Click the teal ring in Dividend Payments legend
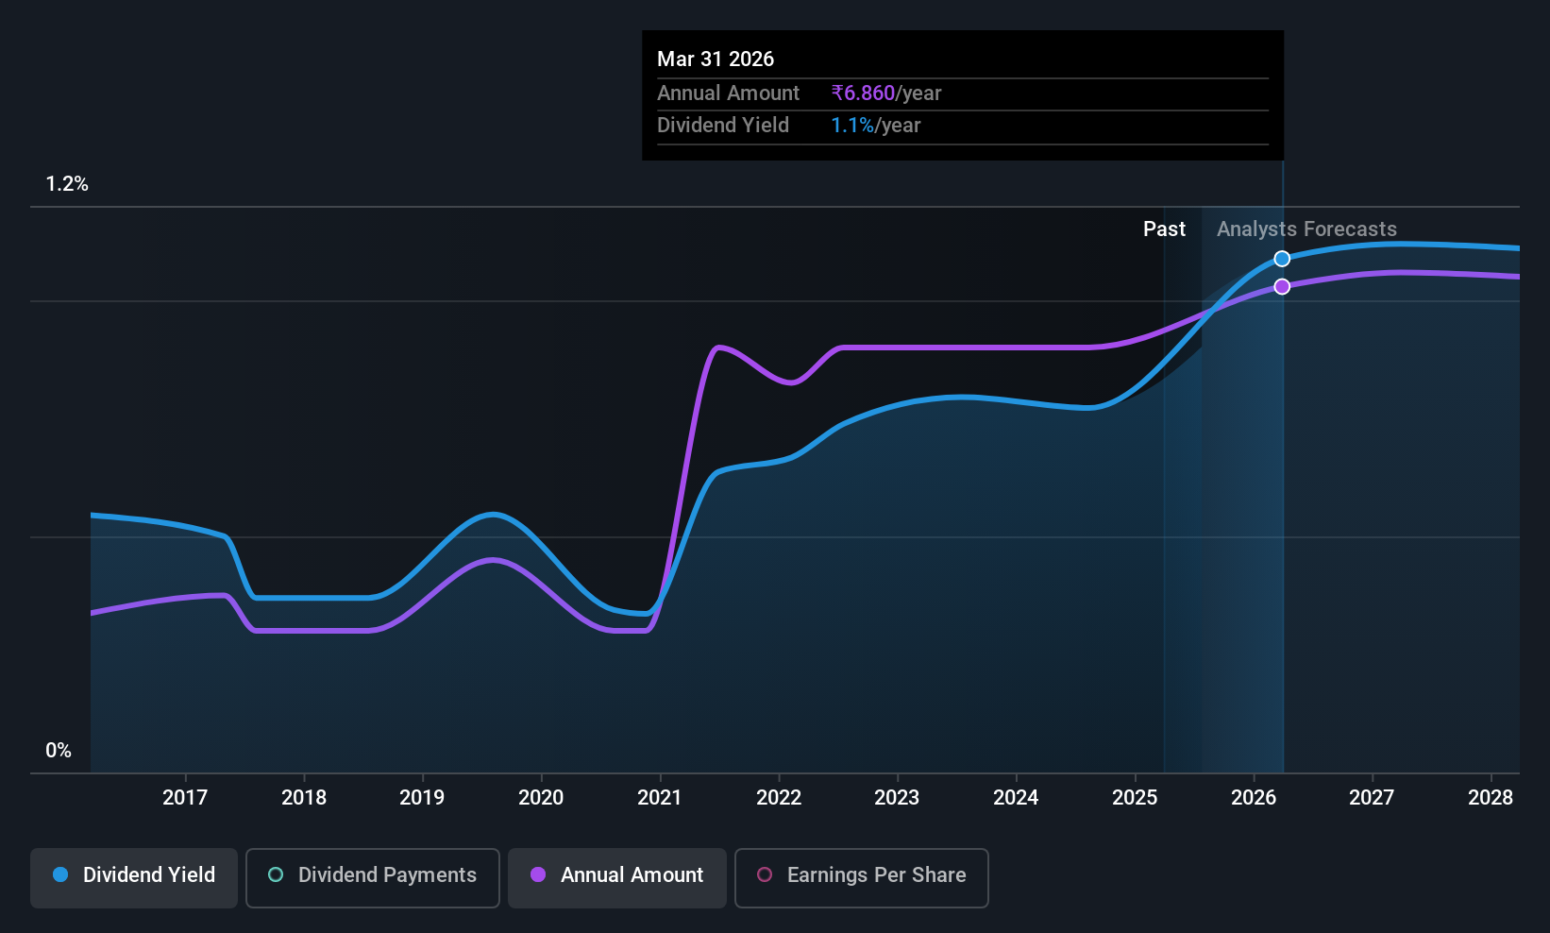Viewport: 1550px width, 933px height. point(276,875)
